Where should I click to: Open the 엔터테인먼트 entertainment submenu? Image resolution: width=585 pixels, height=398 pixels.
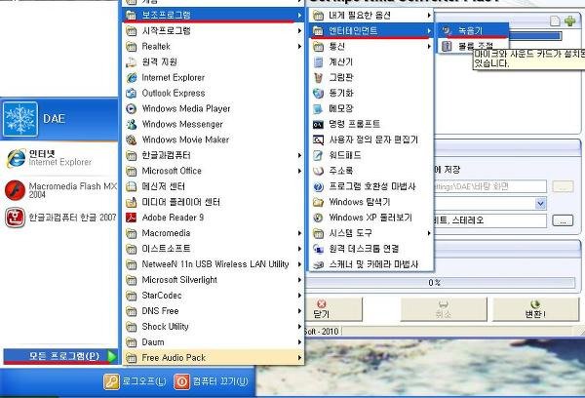coord(371,30)
